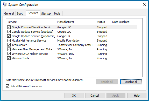149x101 pixels.
Task: Switch to the General tab
Action: 9,14
